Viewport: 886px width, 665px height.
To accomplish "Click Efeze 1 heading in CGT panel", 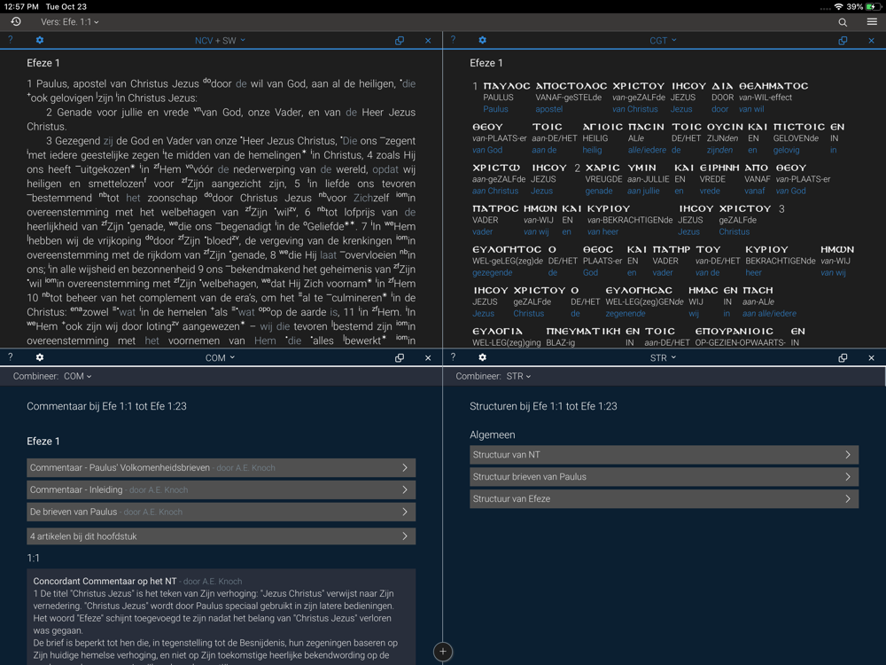I will [x=486, y=63].
